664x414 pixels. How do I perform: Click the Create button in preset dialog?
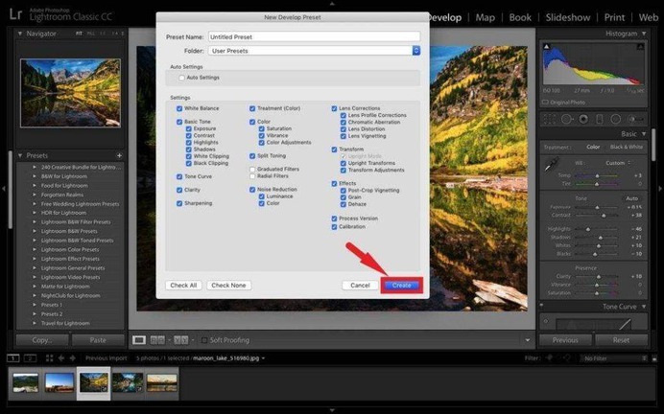pyautogui.click(x=401, y=286)
